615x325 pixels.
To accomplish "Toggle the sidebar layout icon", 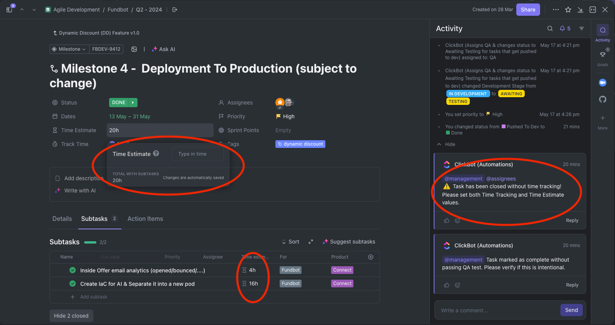I will tap(9, 10).
